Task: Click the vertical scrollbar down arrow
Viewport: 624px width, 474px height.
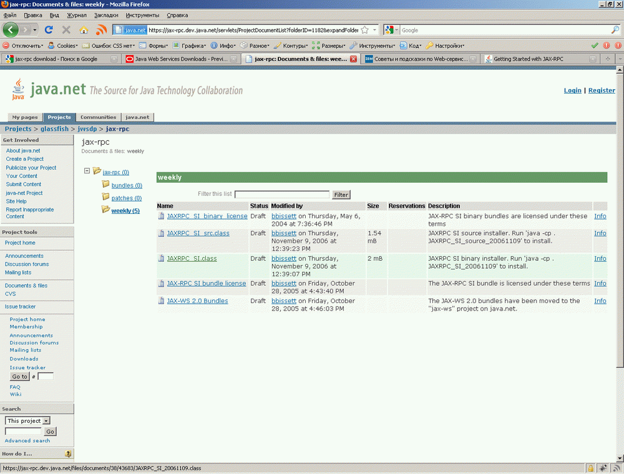Action: pos(620,458)
